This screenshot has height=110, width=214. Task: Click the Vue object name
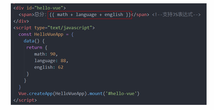22,94
